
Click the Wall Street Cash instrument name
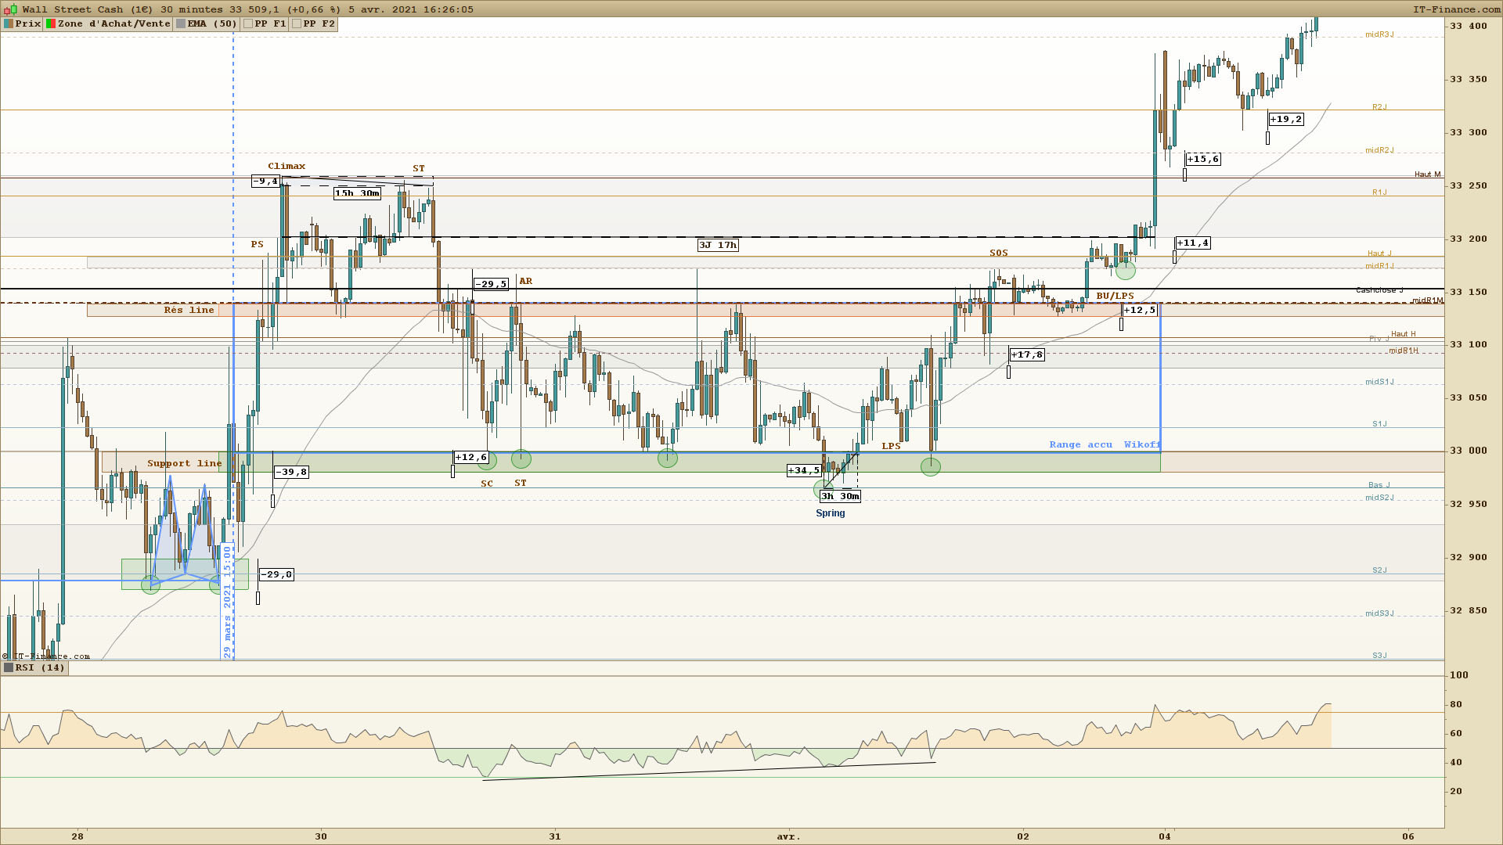point(72,9)
